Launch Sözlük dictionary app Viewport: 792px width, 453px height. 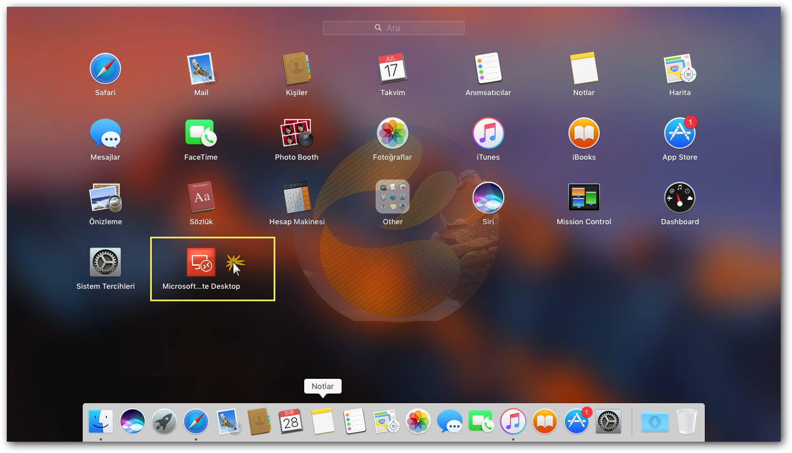point(201,197)
